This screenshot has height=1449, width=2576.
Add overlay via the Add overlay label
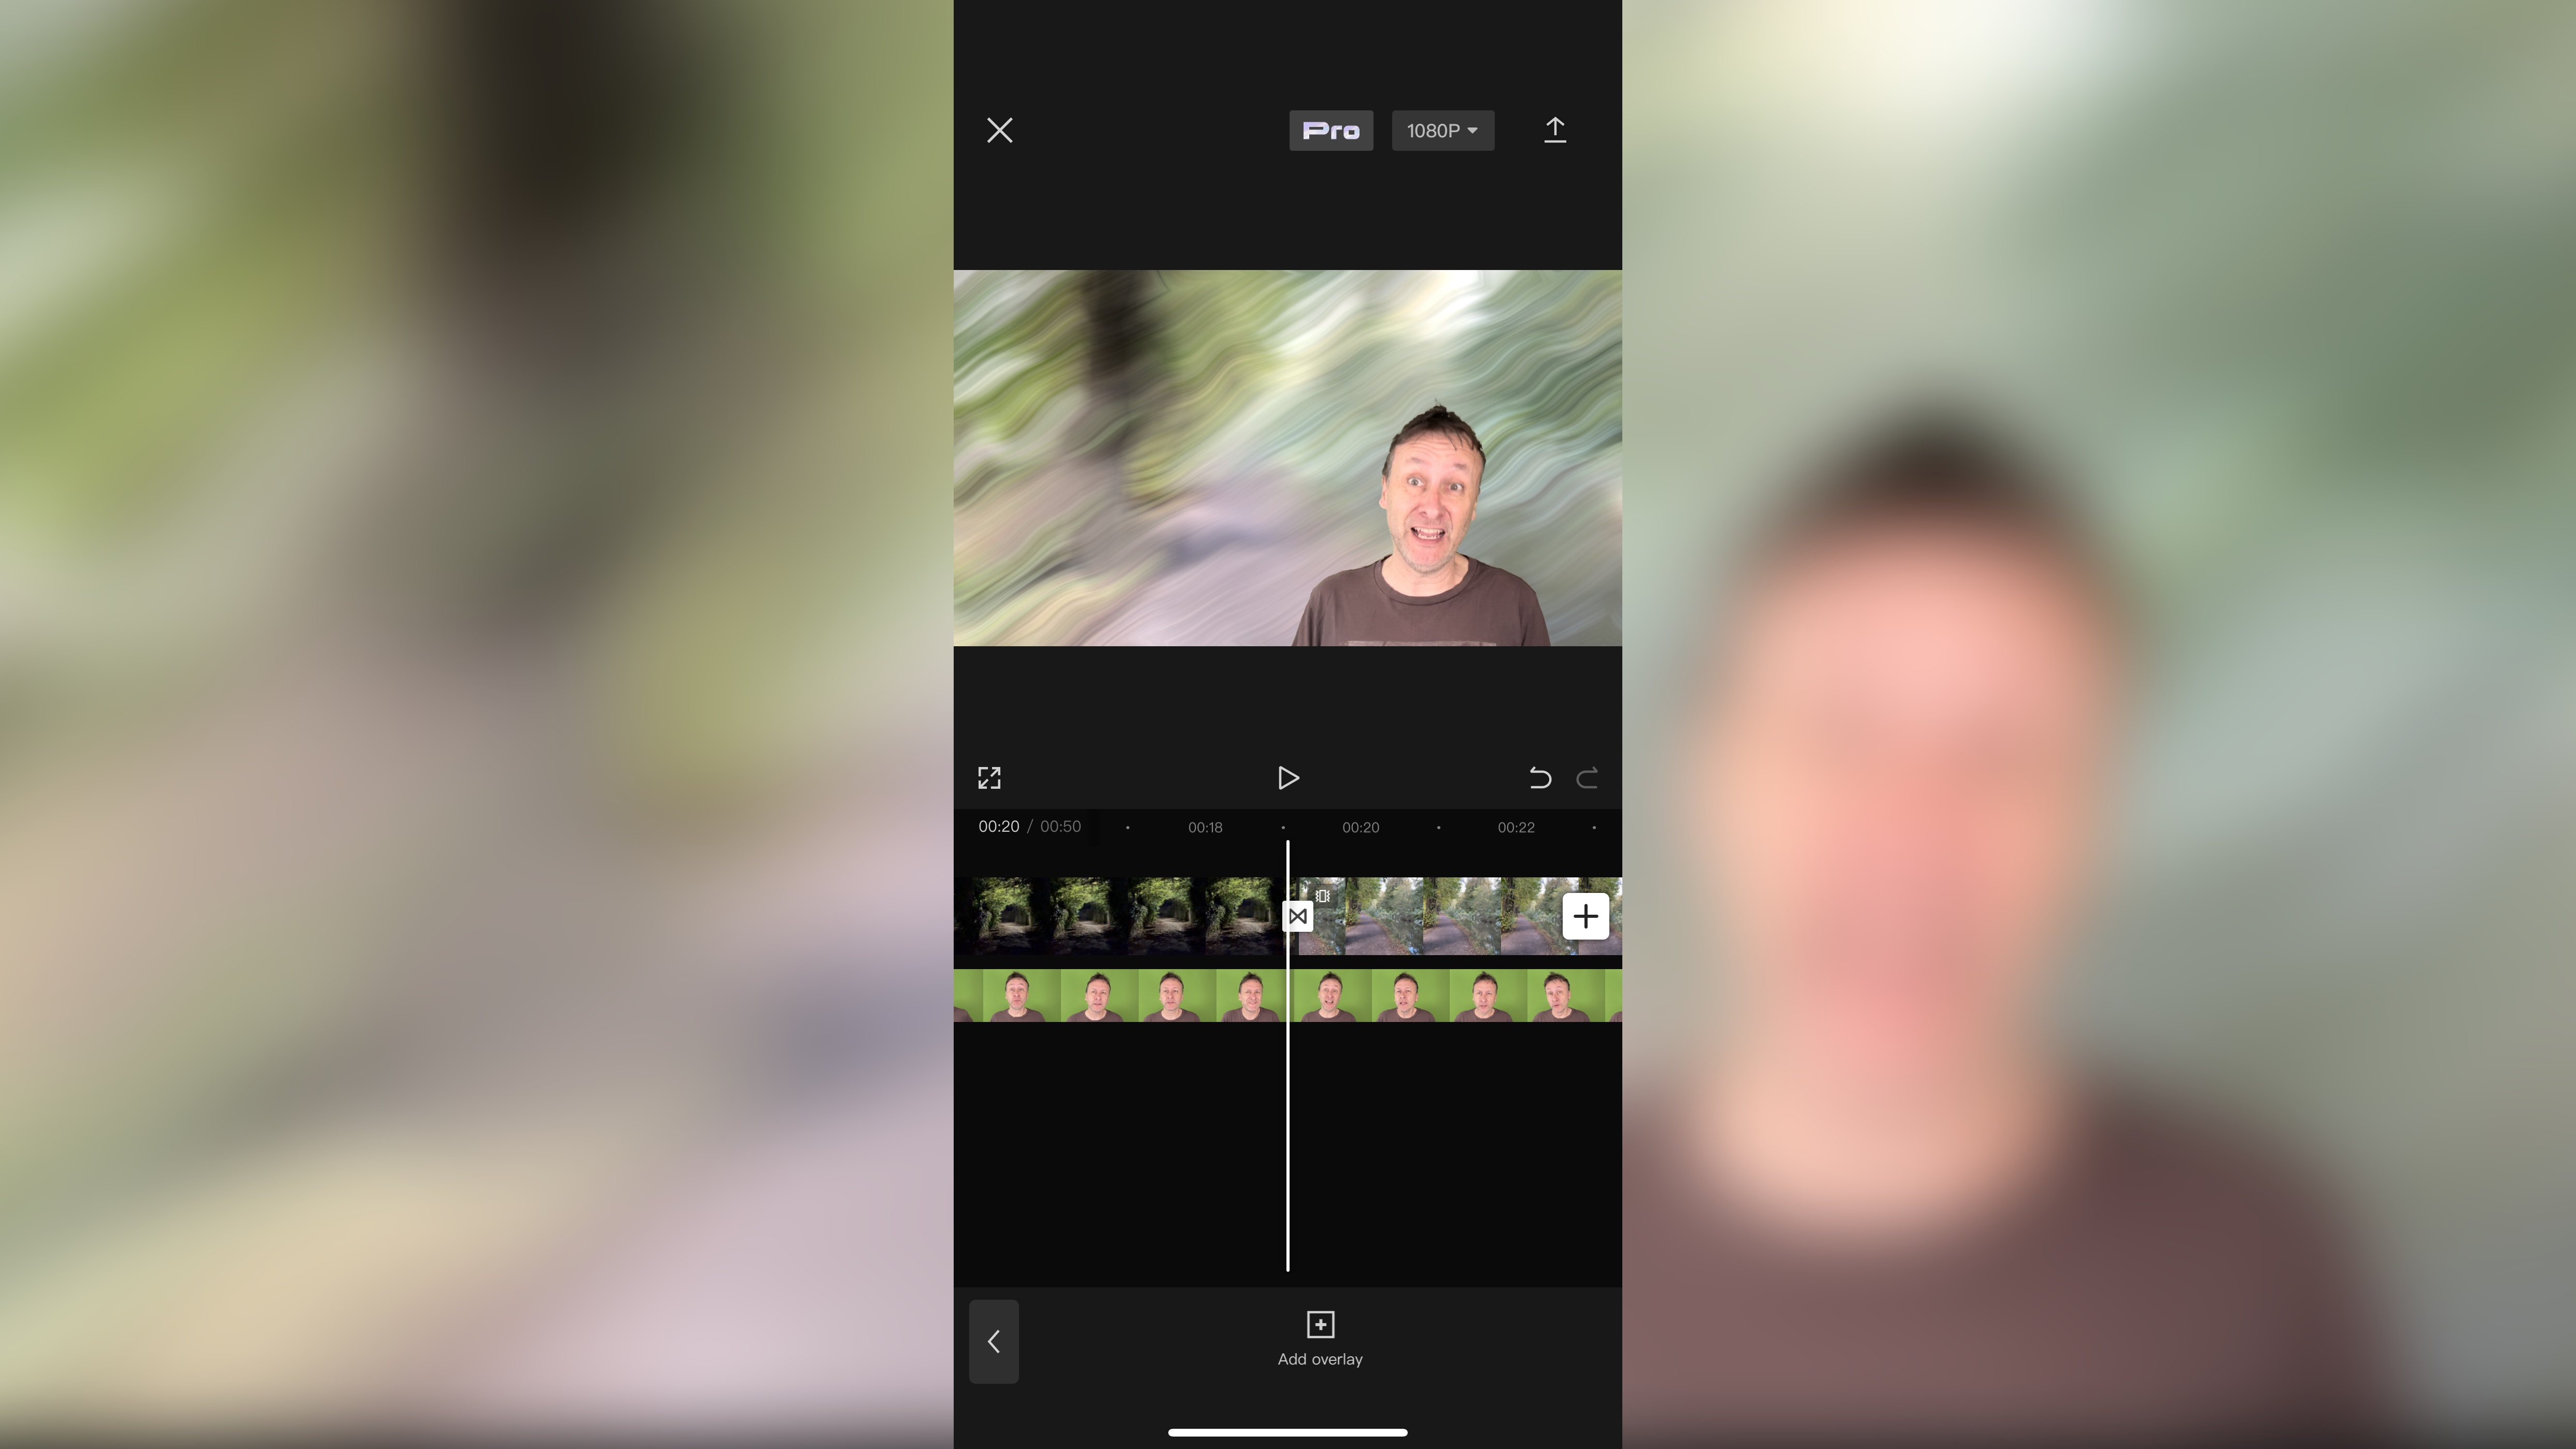pos(1320,1359)
